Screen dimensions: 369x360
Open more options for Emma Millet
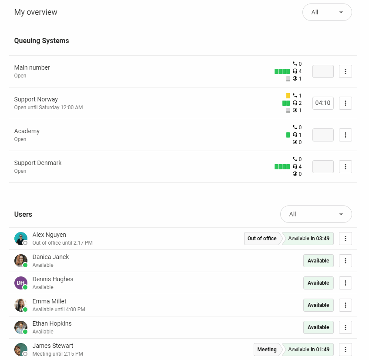point(345,305)
